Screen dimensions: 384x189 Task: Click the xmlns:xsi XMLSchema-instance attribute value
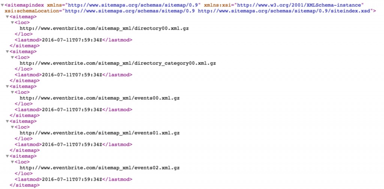pyautogui.click(x=299, y=5)
